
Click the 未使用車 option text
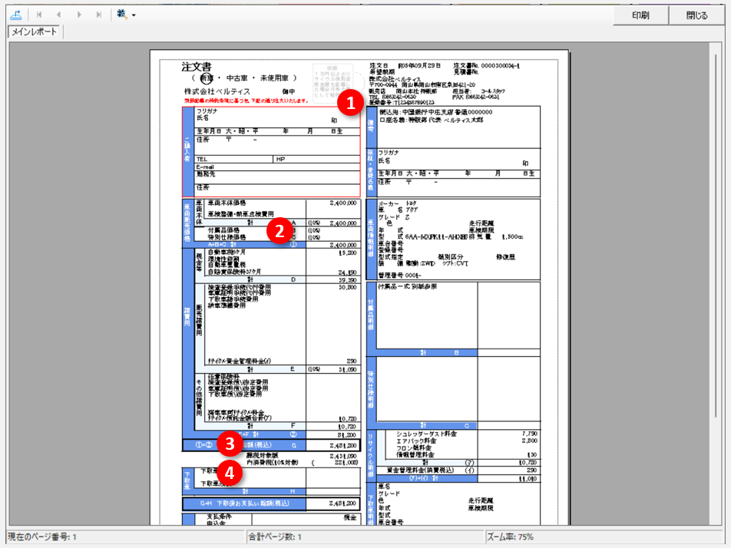tap(274, 78)
